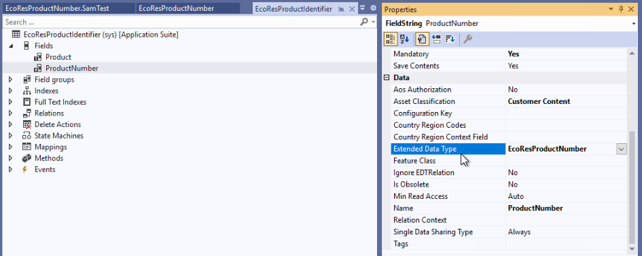Click the Relations icon
The width and height of the screenshot is (642, 256).
tap(26, 113)
